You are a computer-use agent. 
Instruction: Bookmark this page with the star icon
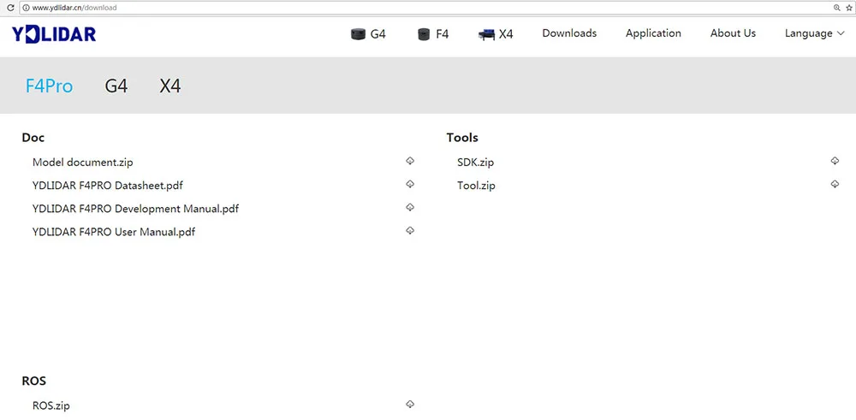848,8
